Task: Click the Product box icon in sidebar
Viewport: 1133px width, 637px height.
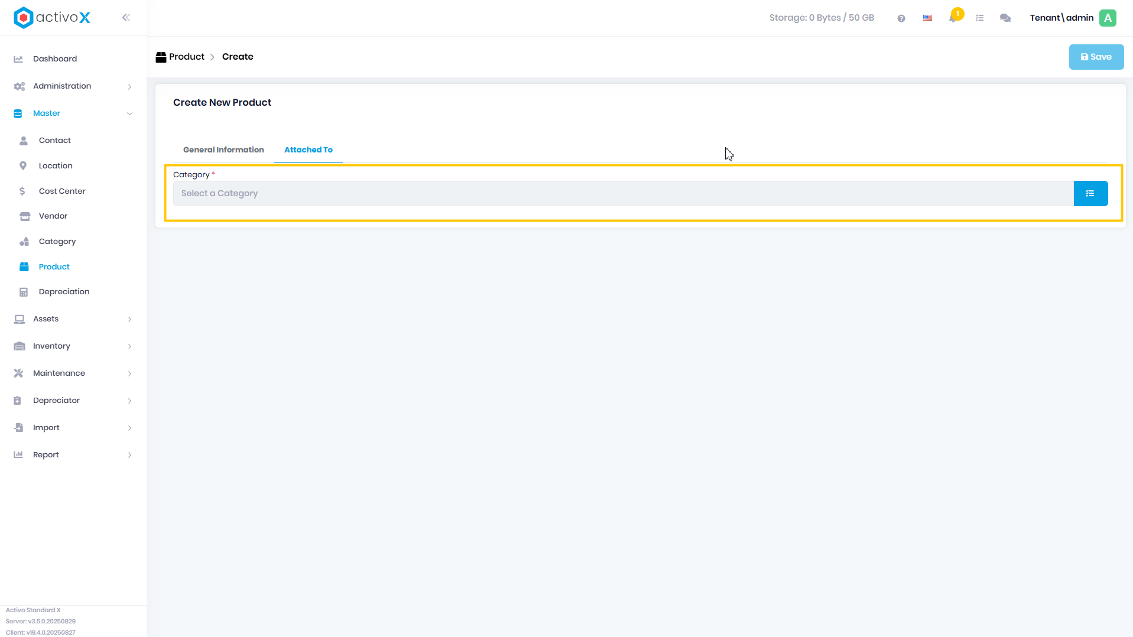Action: tap(24, 267)
